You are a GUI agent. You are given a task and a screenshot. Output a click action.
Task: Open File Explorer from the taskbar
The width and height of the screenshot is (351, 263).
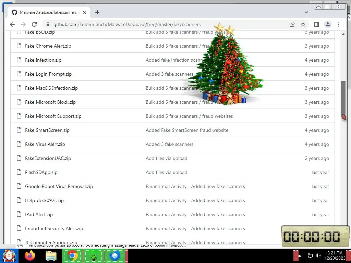coord(51,256)
